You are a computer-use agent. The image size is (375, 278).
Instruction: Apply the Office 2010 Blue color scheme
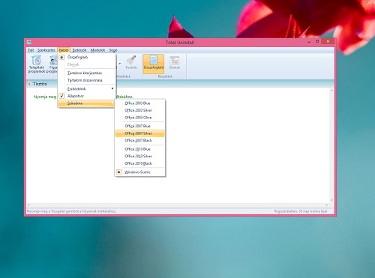[140, 149]
